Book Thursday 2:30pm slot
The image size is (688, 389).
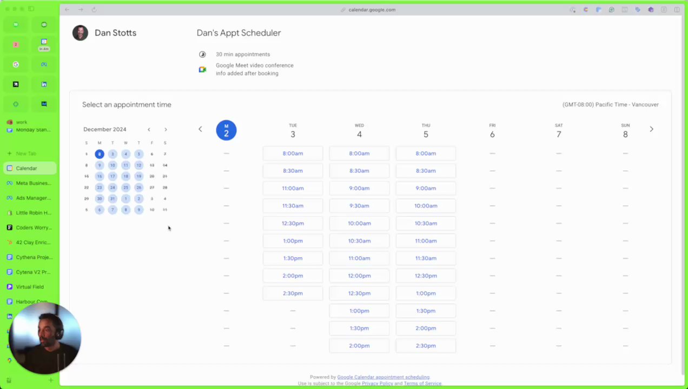pos(426,346)
